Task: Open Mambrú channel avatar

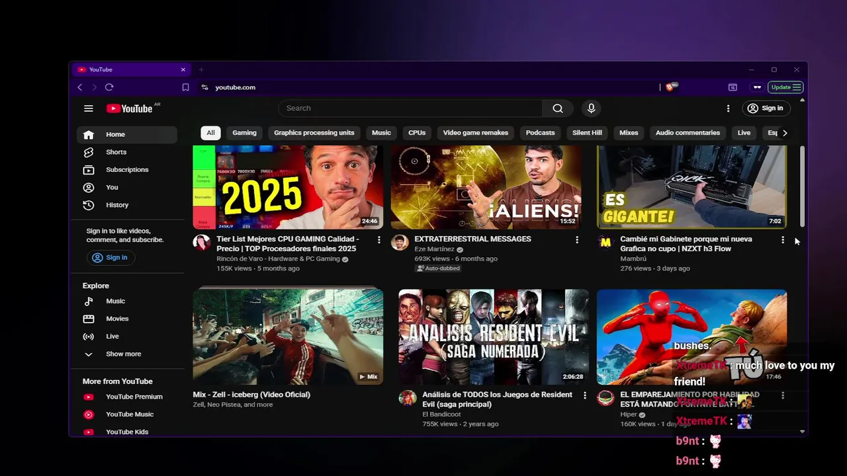Action: (x=605, y=242)
